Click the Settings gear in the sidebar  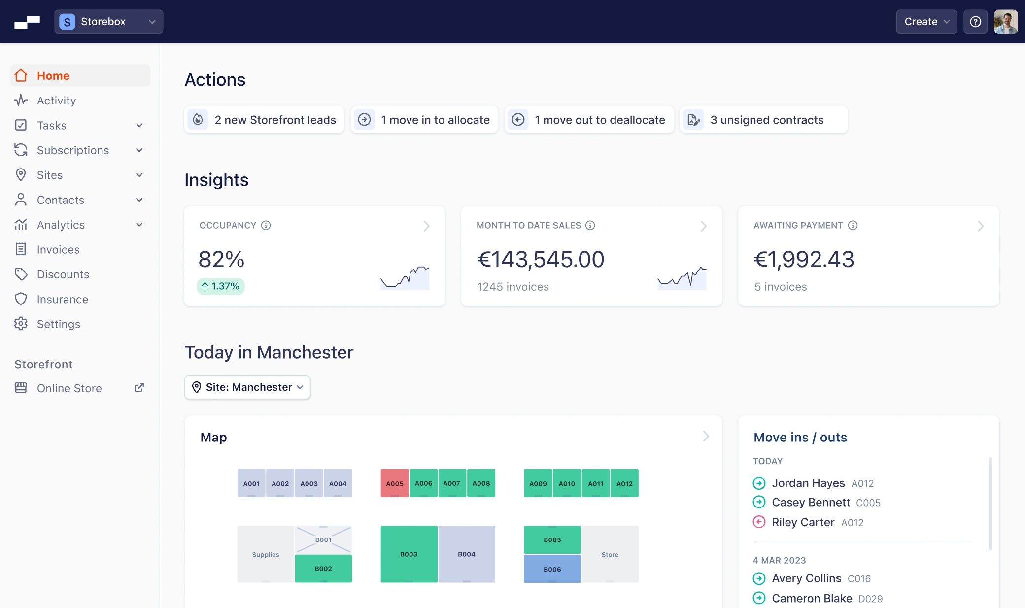[21, 324]
